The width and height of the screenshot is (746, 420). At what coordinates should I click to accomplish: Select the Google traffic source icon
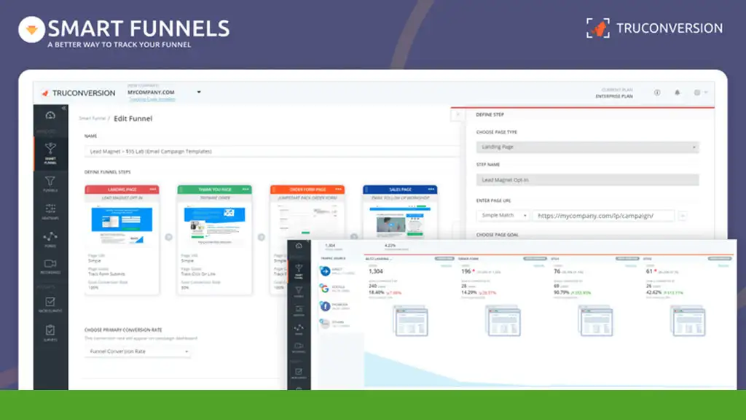[x=325, y=289]
